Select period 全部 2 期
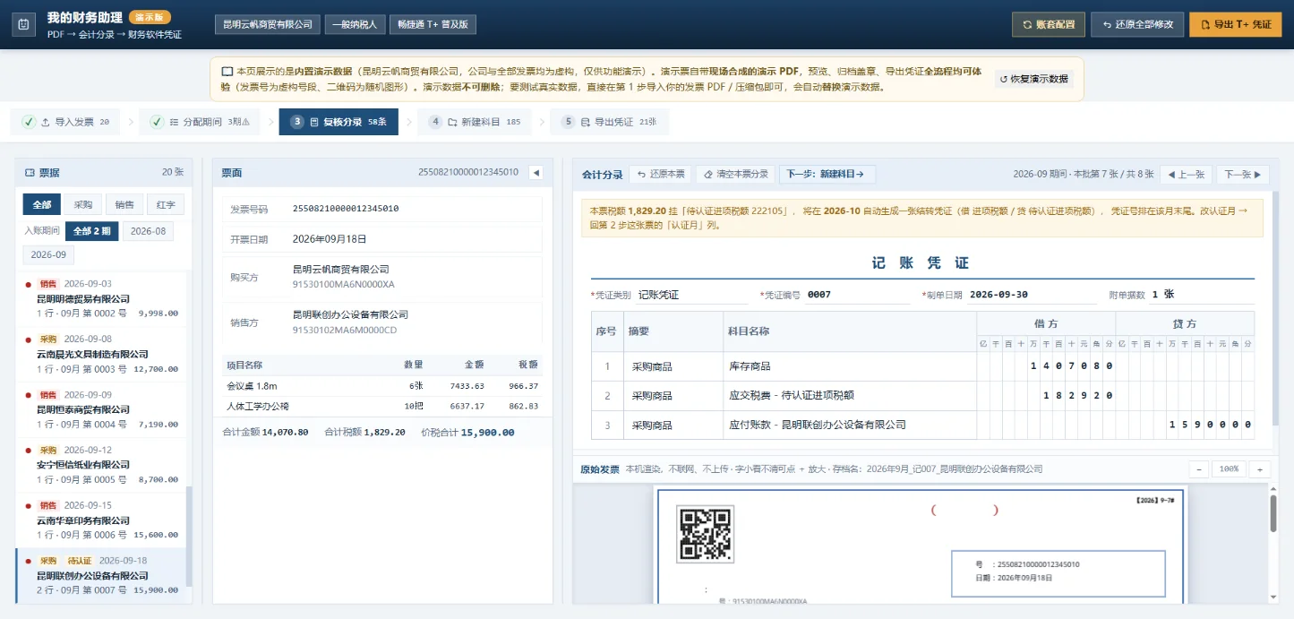Image resolution: width=1294 pixels, height=619 pixels. [x=91, y=231]
